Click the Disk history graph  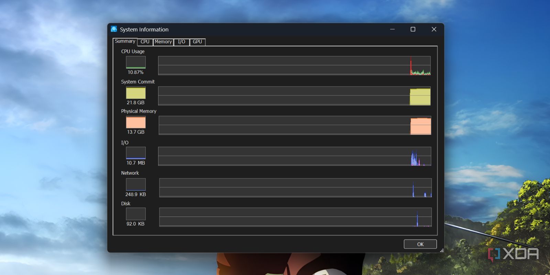(295, 217)
